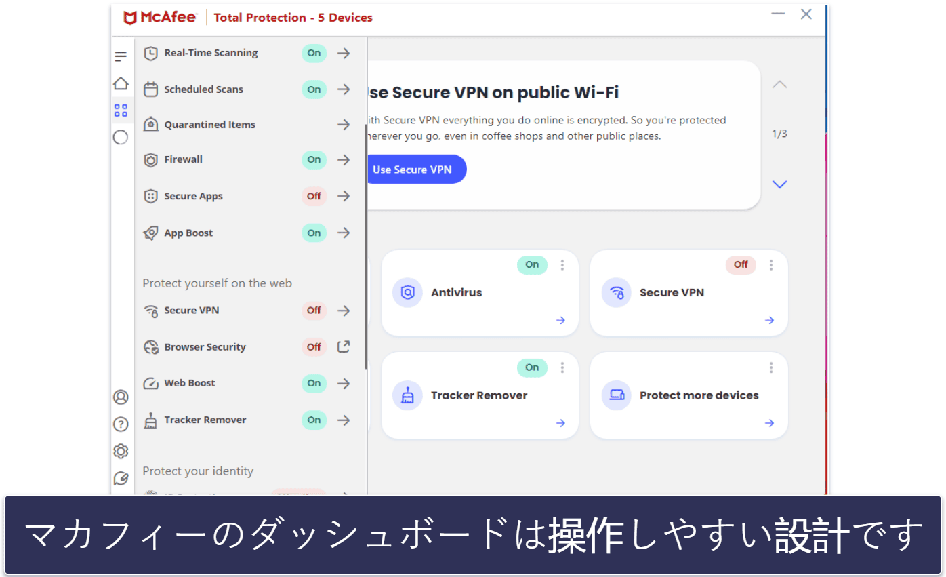Click the Web Boost speedometer icon
This screenshot has width=946, height=577.
pos(151,383)
